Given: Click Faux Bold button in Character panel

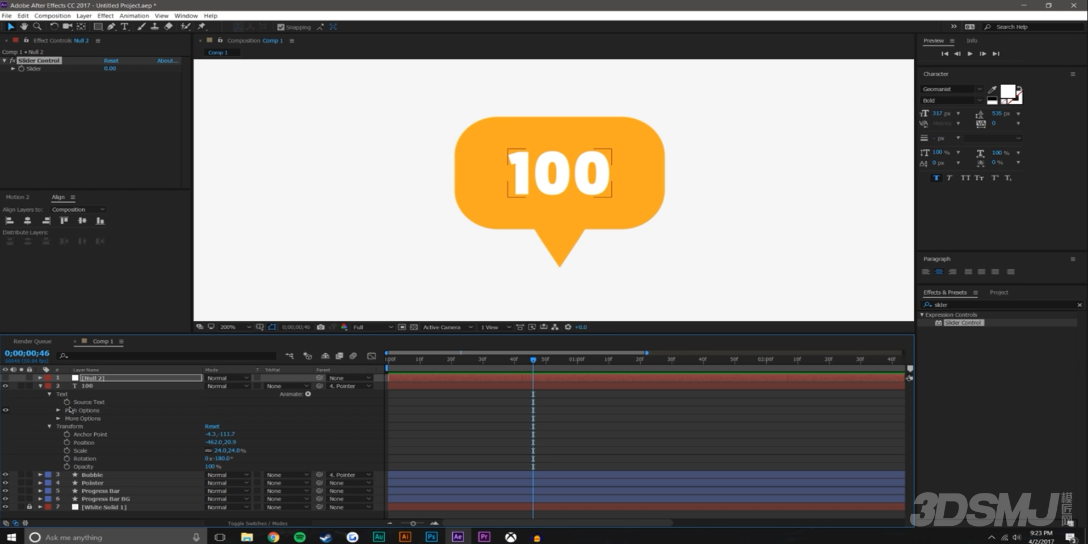Looking at the screenshot, I should 936,178.
